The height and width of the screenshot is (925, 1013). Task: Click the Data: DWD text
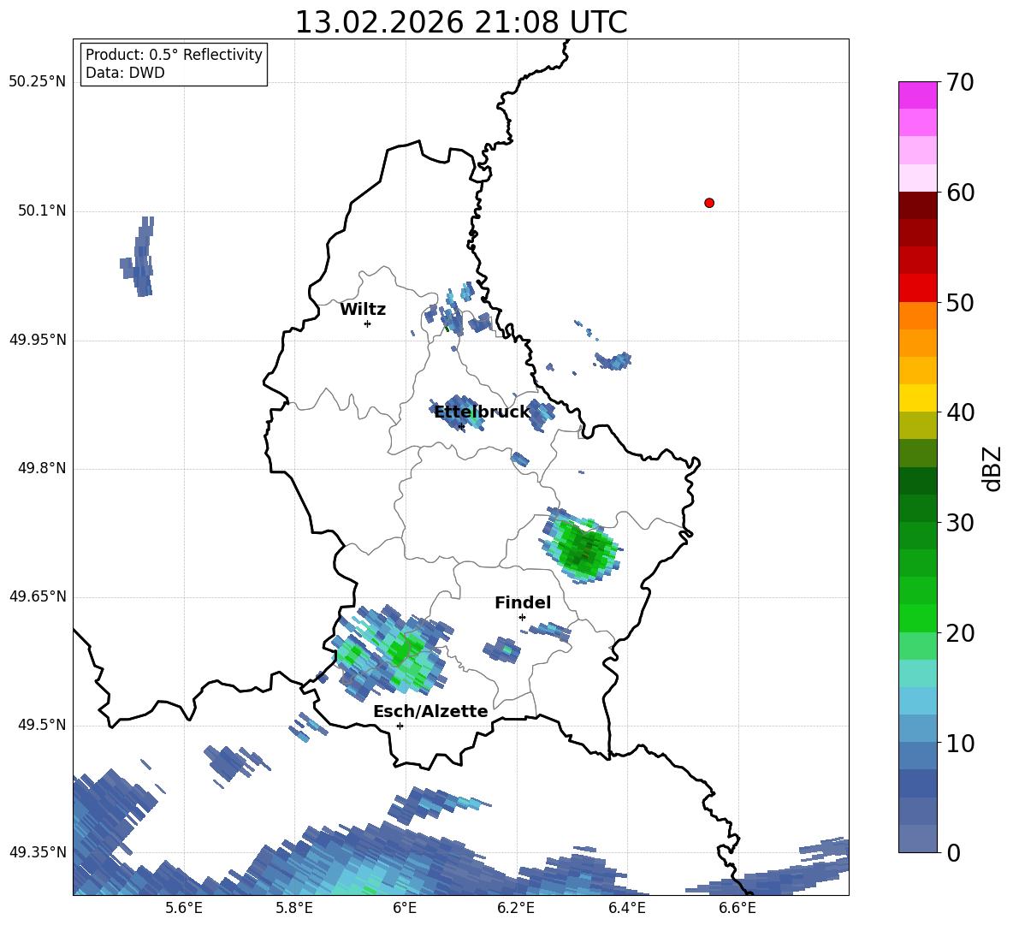(125, 73)
